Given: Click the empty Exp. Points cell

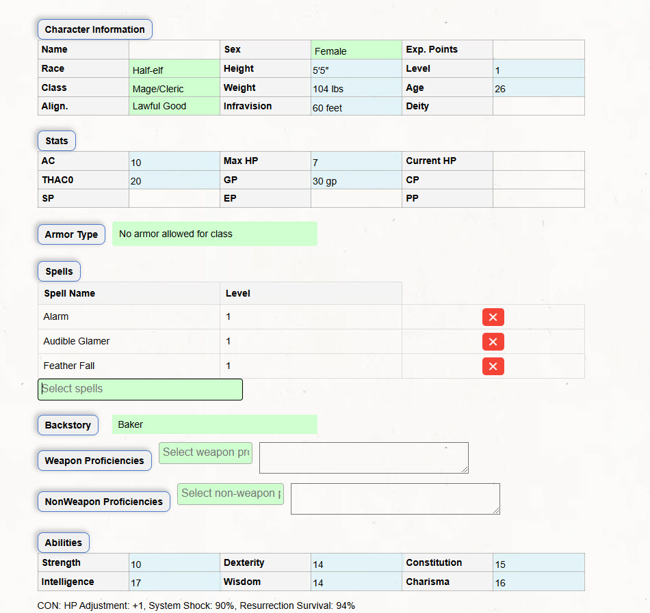Looking at the screenshot, I should click(538, 50).
